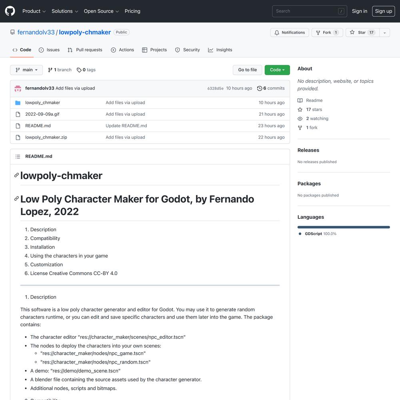Switch to the Actions tab
The height and width of the screenshot is (400, 400).
click(122, 50)
